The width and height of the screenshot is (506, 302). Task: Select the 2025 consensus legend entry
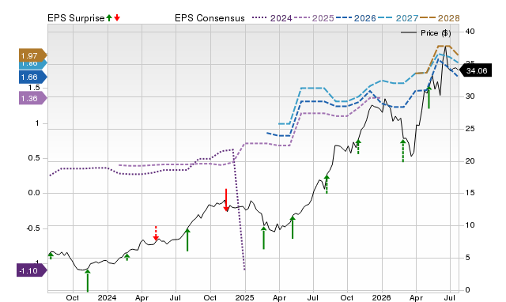pos(314,18)
